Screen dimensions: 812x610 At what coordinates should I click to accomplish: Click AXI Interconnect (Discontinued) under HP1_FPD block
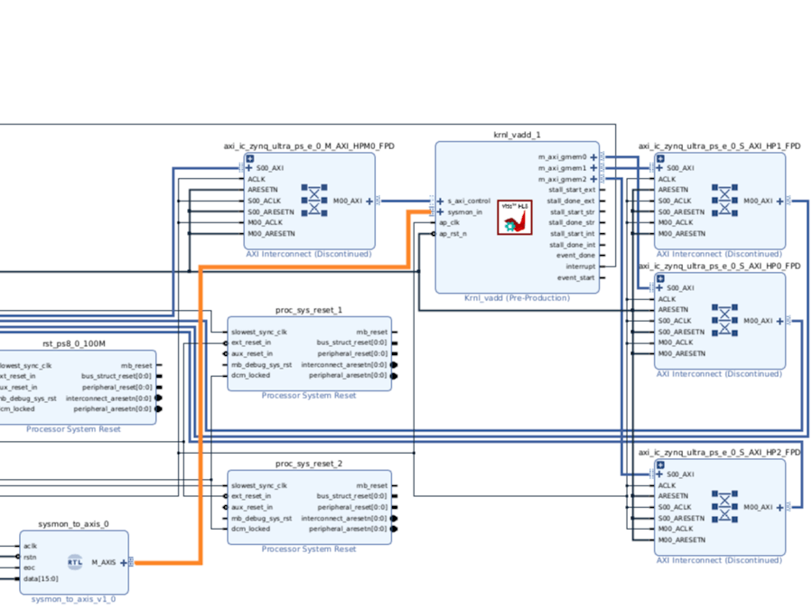pos(719,254)
